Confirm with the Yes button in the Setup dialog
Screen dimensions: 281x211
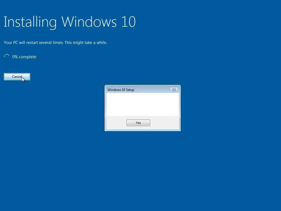tap(138, 123)
